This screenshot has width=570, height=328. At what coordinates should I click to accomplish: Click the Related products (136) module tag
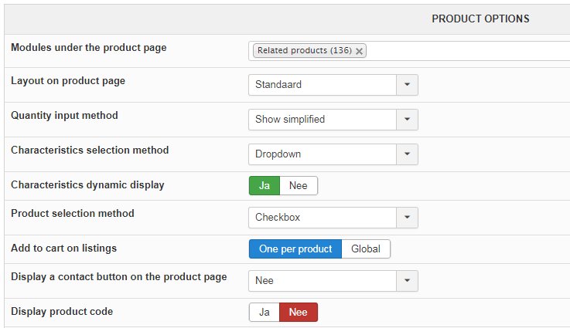[305, 50]
